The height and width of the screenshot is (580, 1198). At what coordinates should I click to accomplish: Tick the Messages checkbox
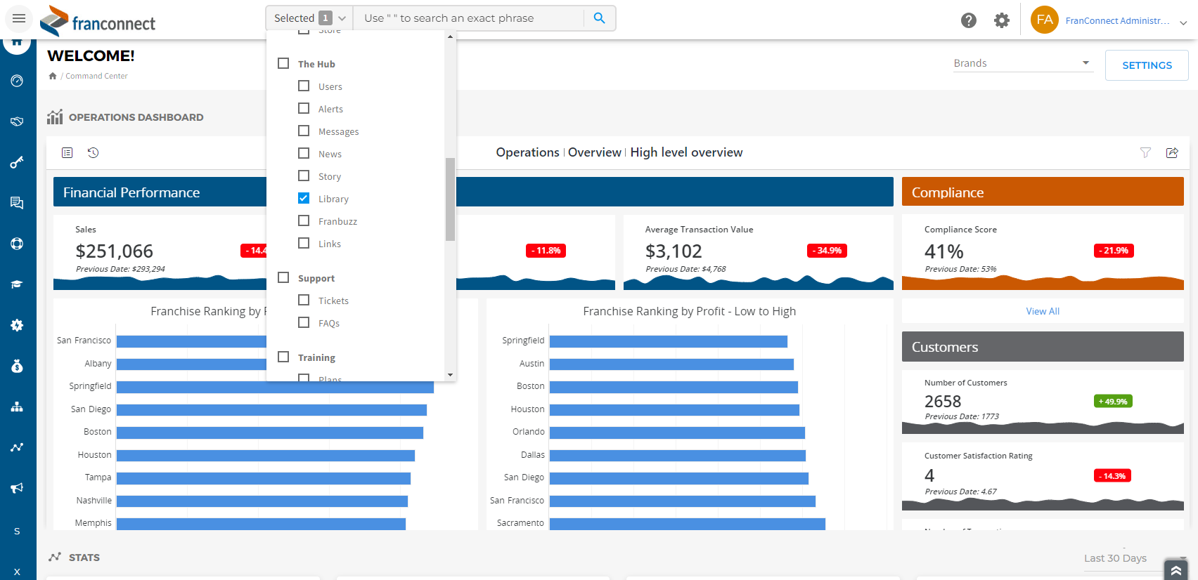click(x=304, y=131)
